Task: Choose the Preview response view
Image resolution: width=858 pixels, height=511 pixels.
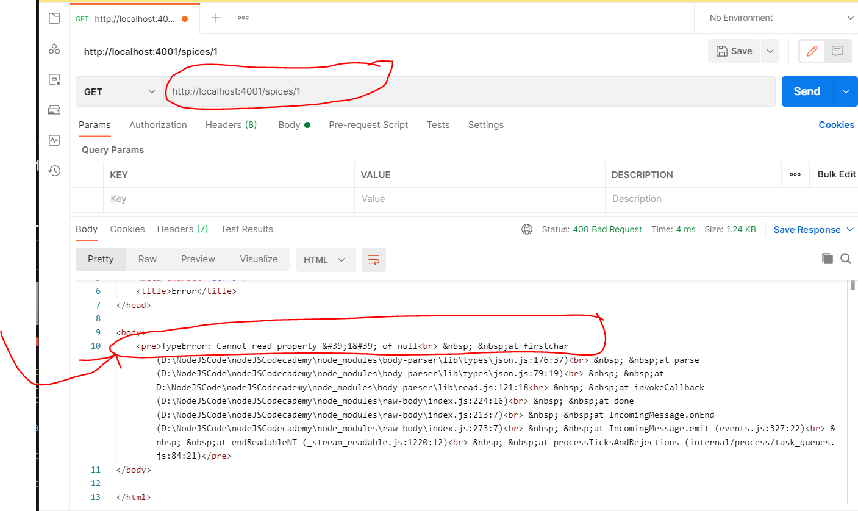Action: [x=198, y=259]
